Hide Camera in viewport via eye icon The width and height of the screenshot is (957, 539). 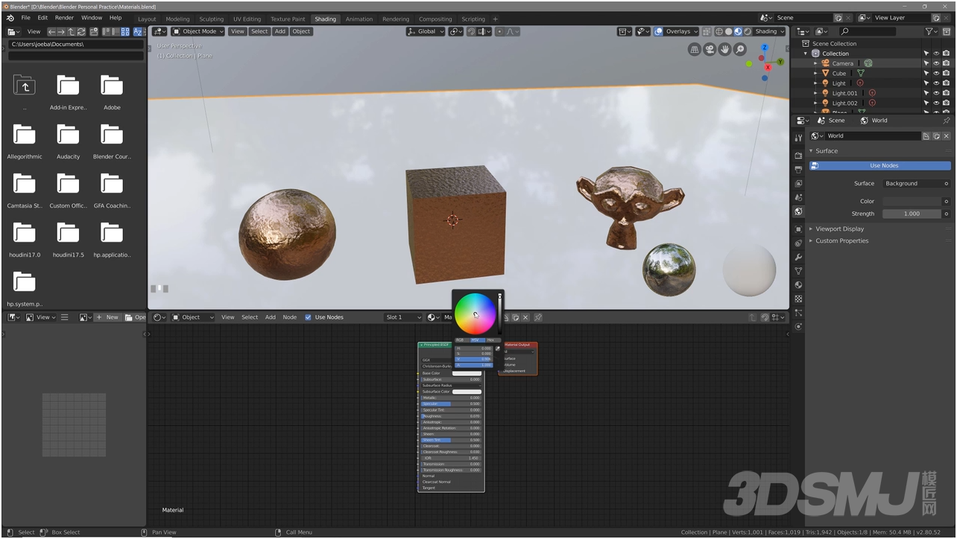pos(936,63)
